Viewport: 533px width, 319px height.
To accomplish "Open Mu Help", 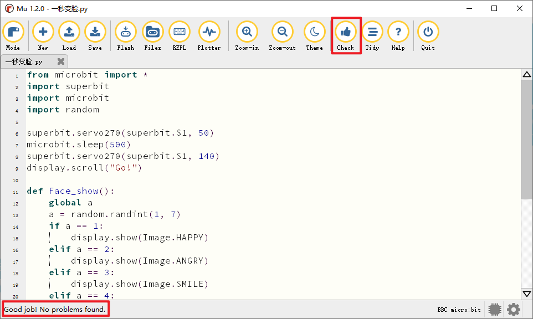I will click(x=398, y=36).
